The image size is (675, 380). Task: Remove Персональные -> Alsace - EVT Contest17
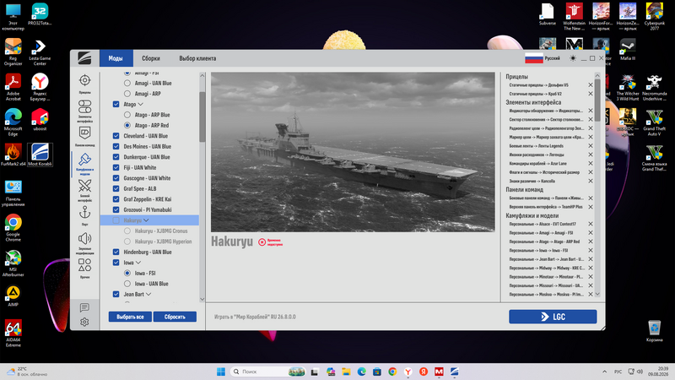(591, 224)
